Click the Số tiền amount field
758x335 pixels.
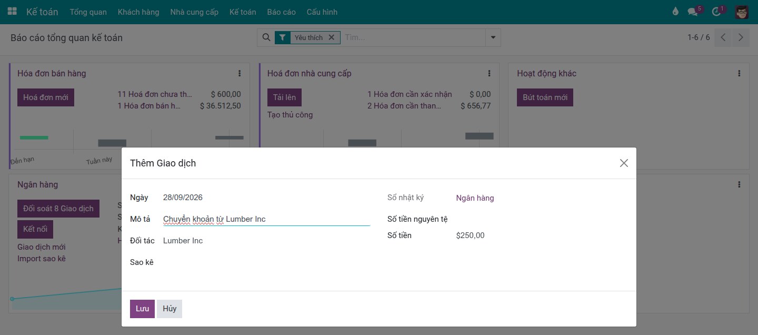point(542,235)
